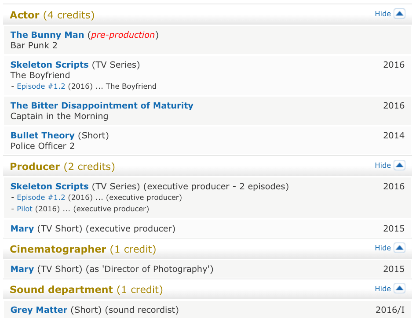Image resolution: width=416 pixels, height=322 pixels.
Task: Open The Bunny Man title page
Action: coord(47,35)
